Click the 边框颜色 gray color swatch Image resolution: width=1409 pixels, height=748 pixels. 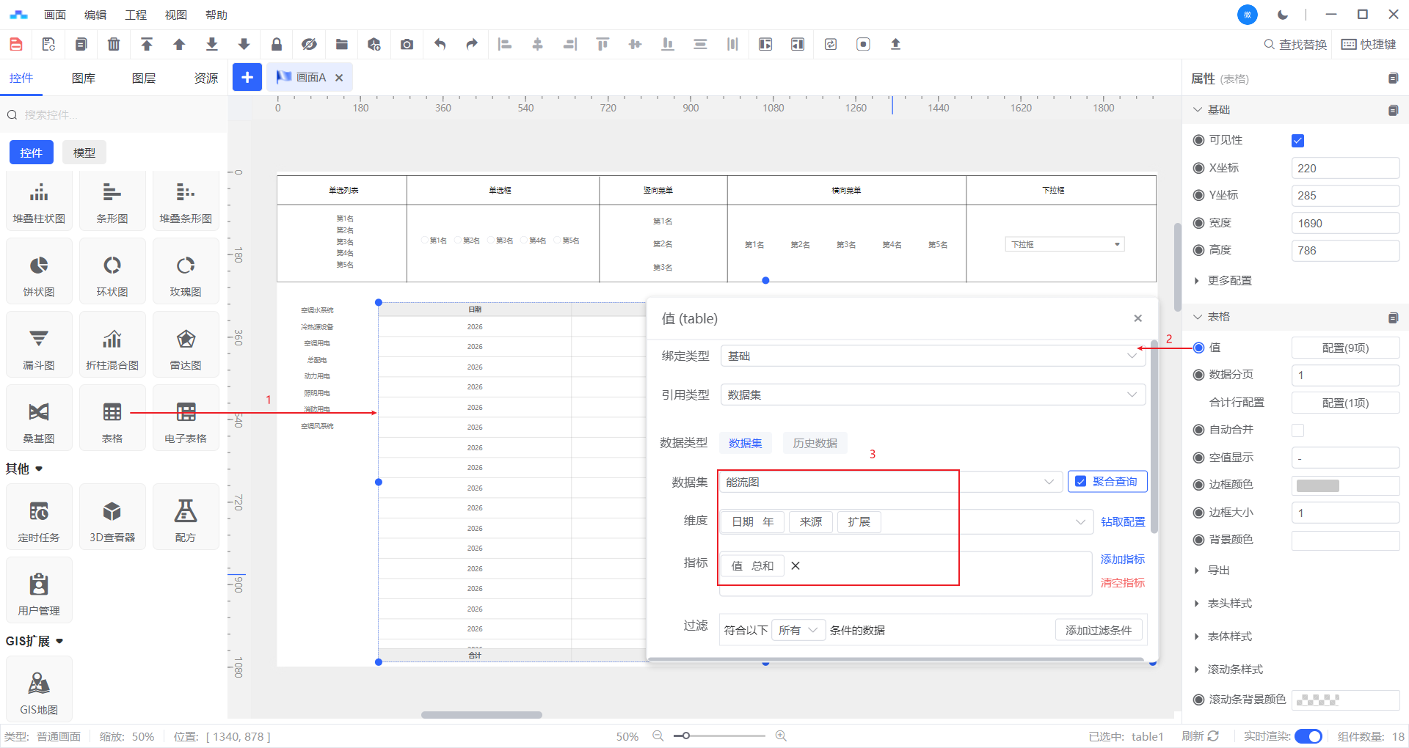[1317, 485]
